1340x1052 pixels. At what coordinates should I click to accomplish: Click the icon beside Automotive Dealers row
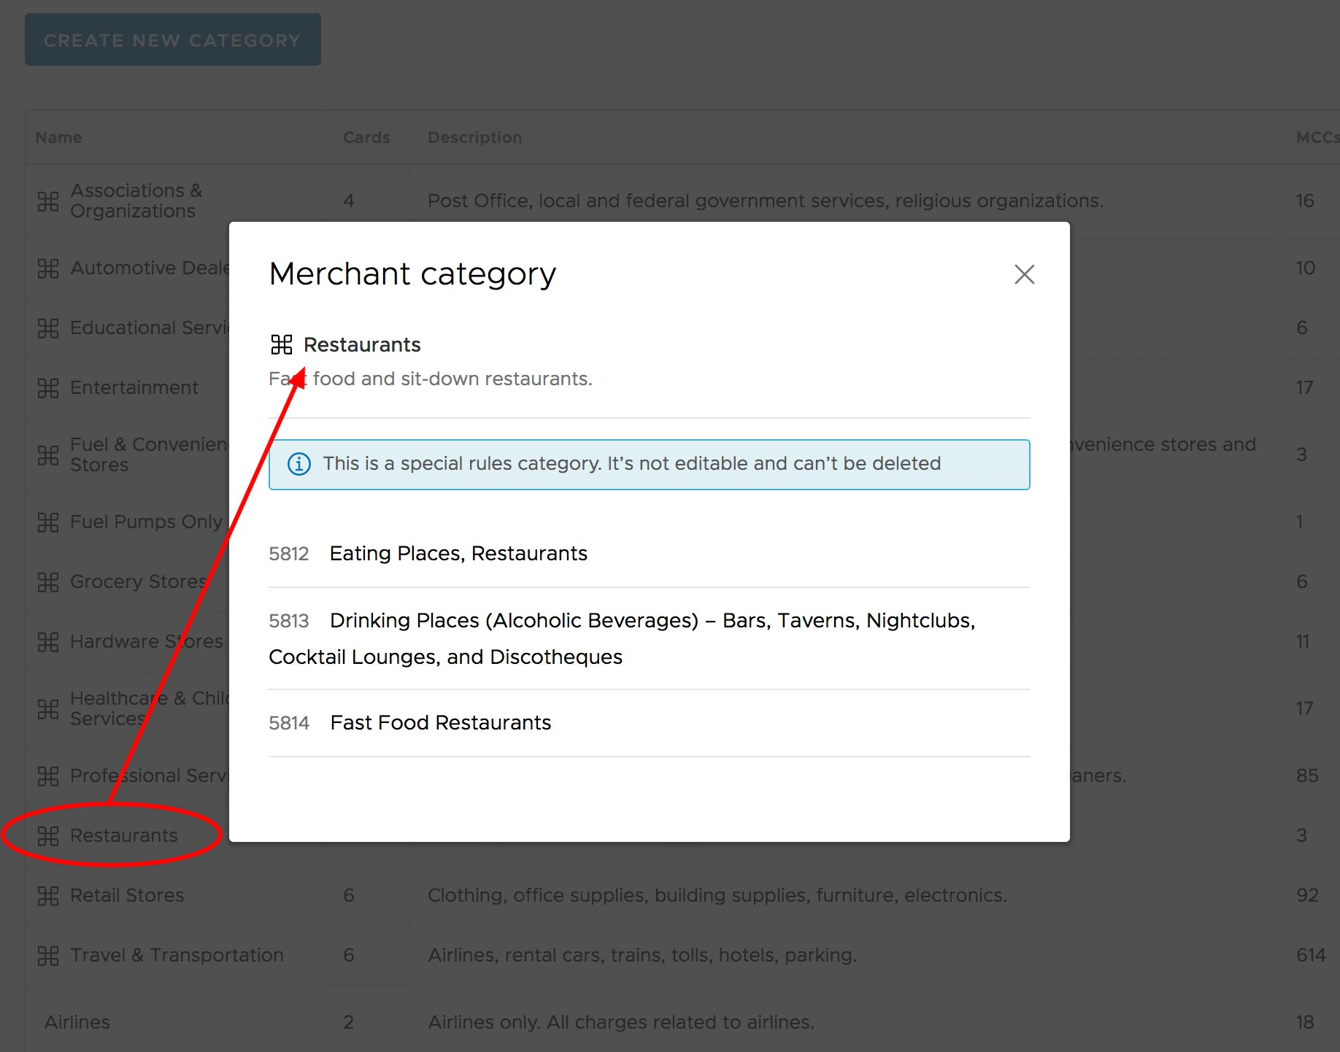click(x=48, y=268)
